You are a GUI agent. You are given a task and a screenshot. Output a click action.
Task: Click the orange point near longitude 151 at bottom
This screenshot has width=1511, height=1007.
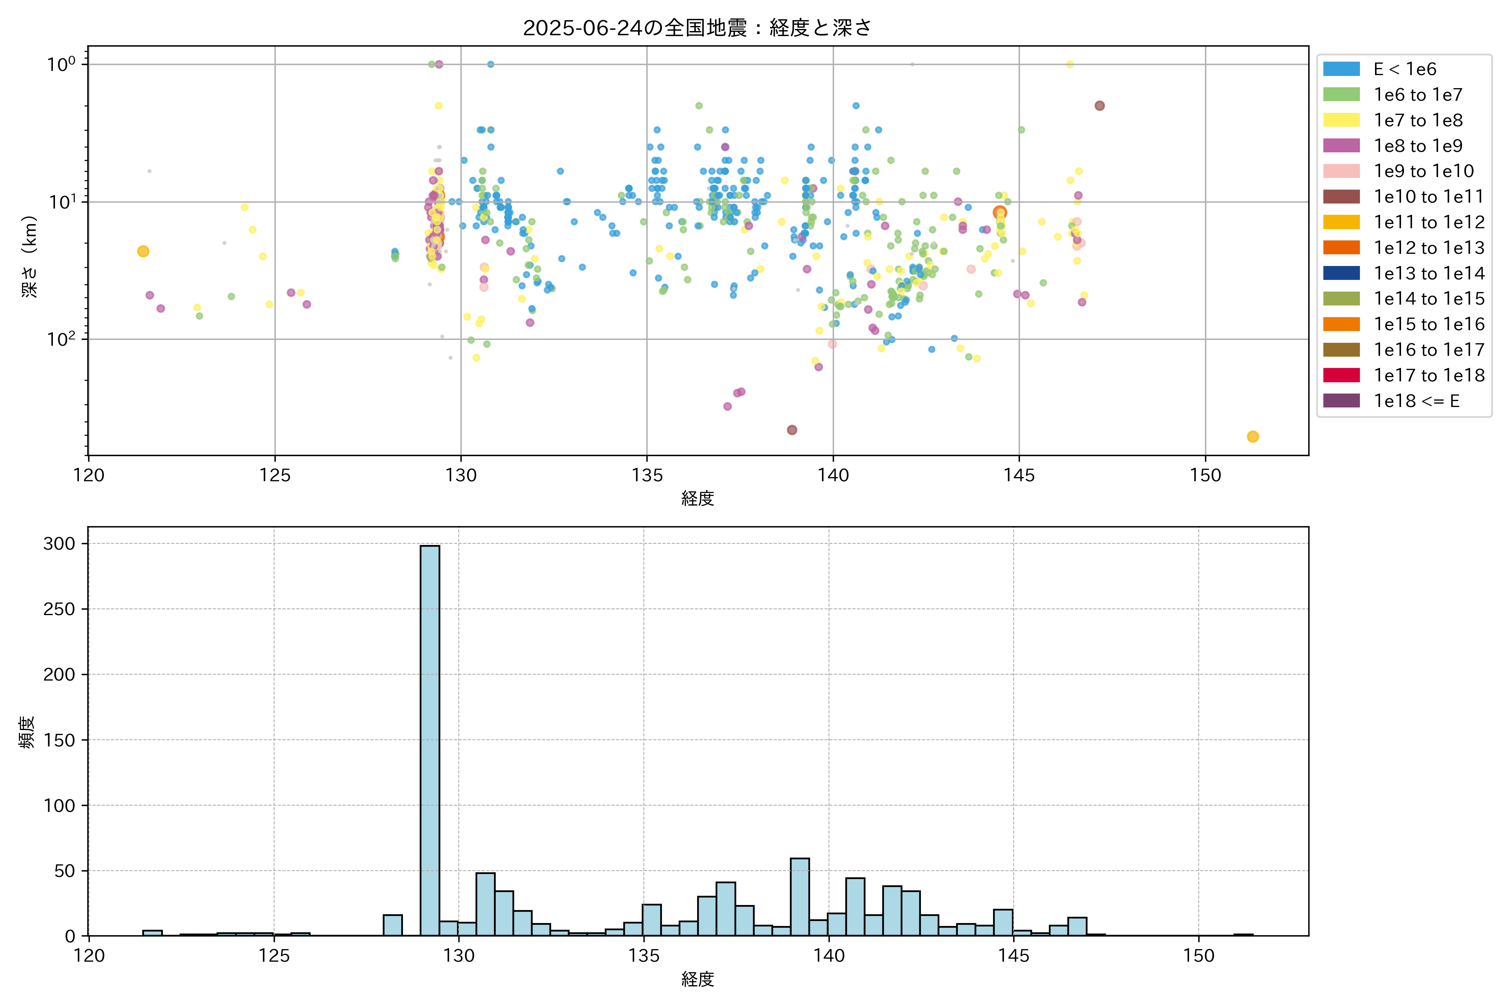coord(1253,437)
